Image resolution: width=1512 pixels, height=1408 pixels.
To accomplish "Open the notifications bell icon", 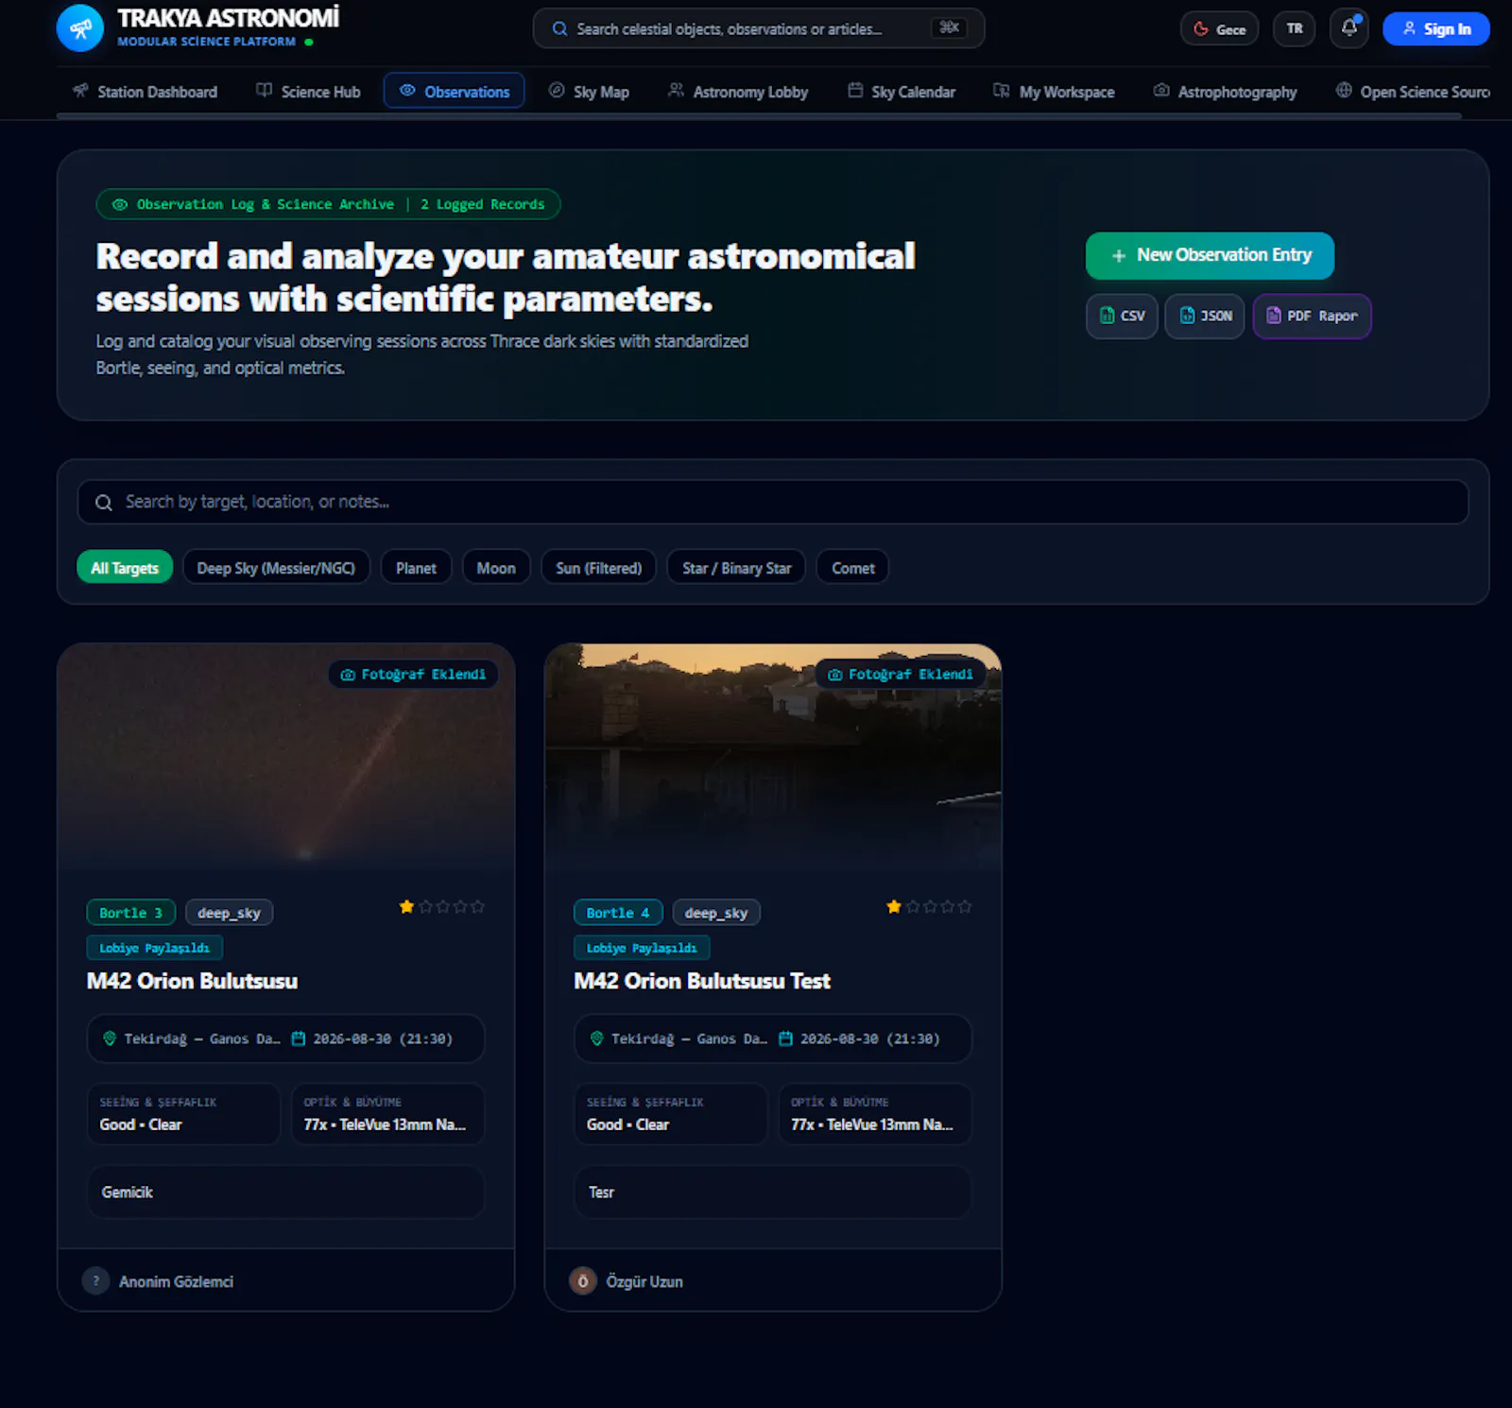I will (x=1349, y=28).
